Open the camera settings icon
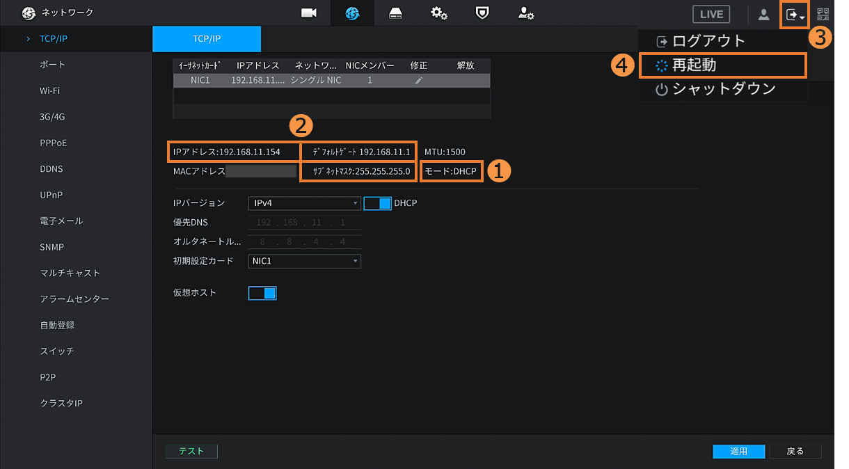Image resolution: width=849 pixels, height=469 pixels. (309, 13)
